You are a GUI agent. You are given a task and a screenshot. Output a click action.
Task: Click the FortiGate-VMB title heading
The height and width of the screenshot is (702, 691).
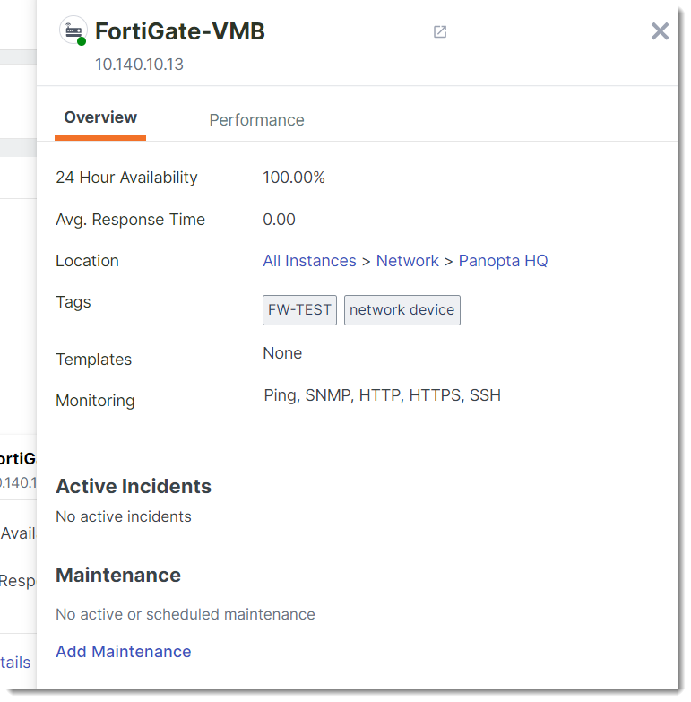[x=180, y=31]
